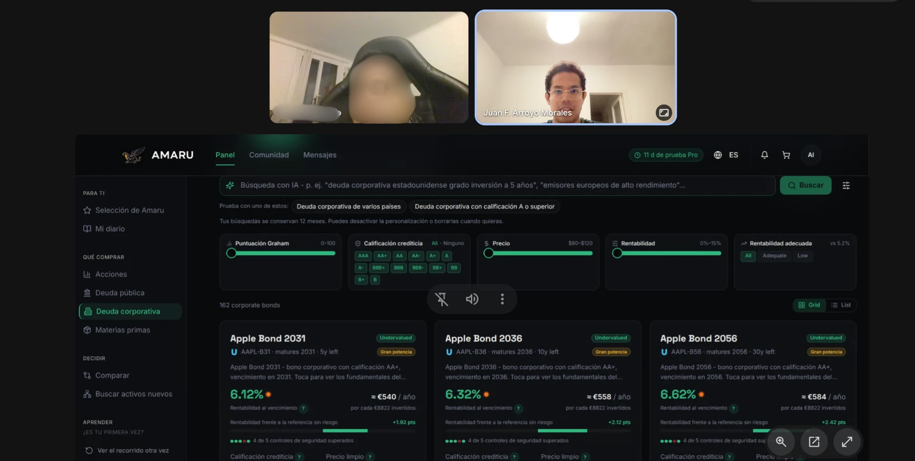Viewport: 915px width, 461px height.
Task: Toggle the BB credit rating chip
Action: tap(454, 268)
